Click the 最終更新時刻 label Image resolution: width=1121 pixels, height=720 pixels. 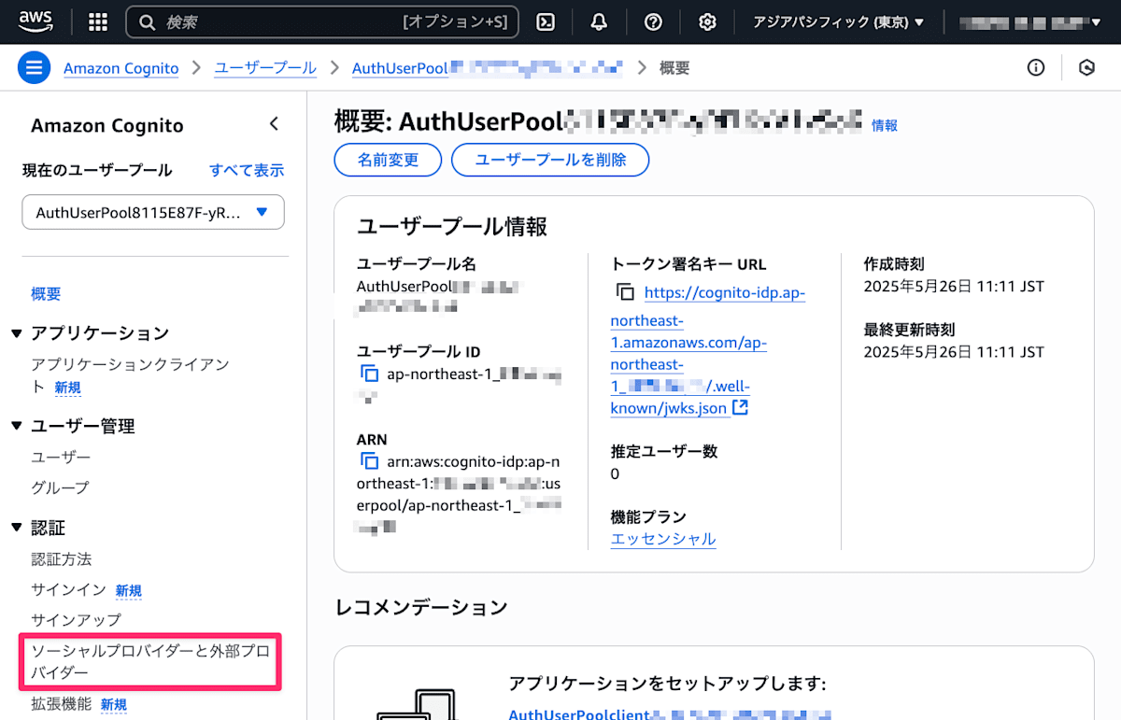910,330
